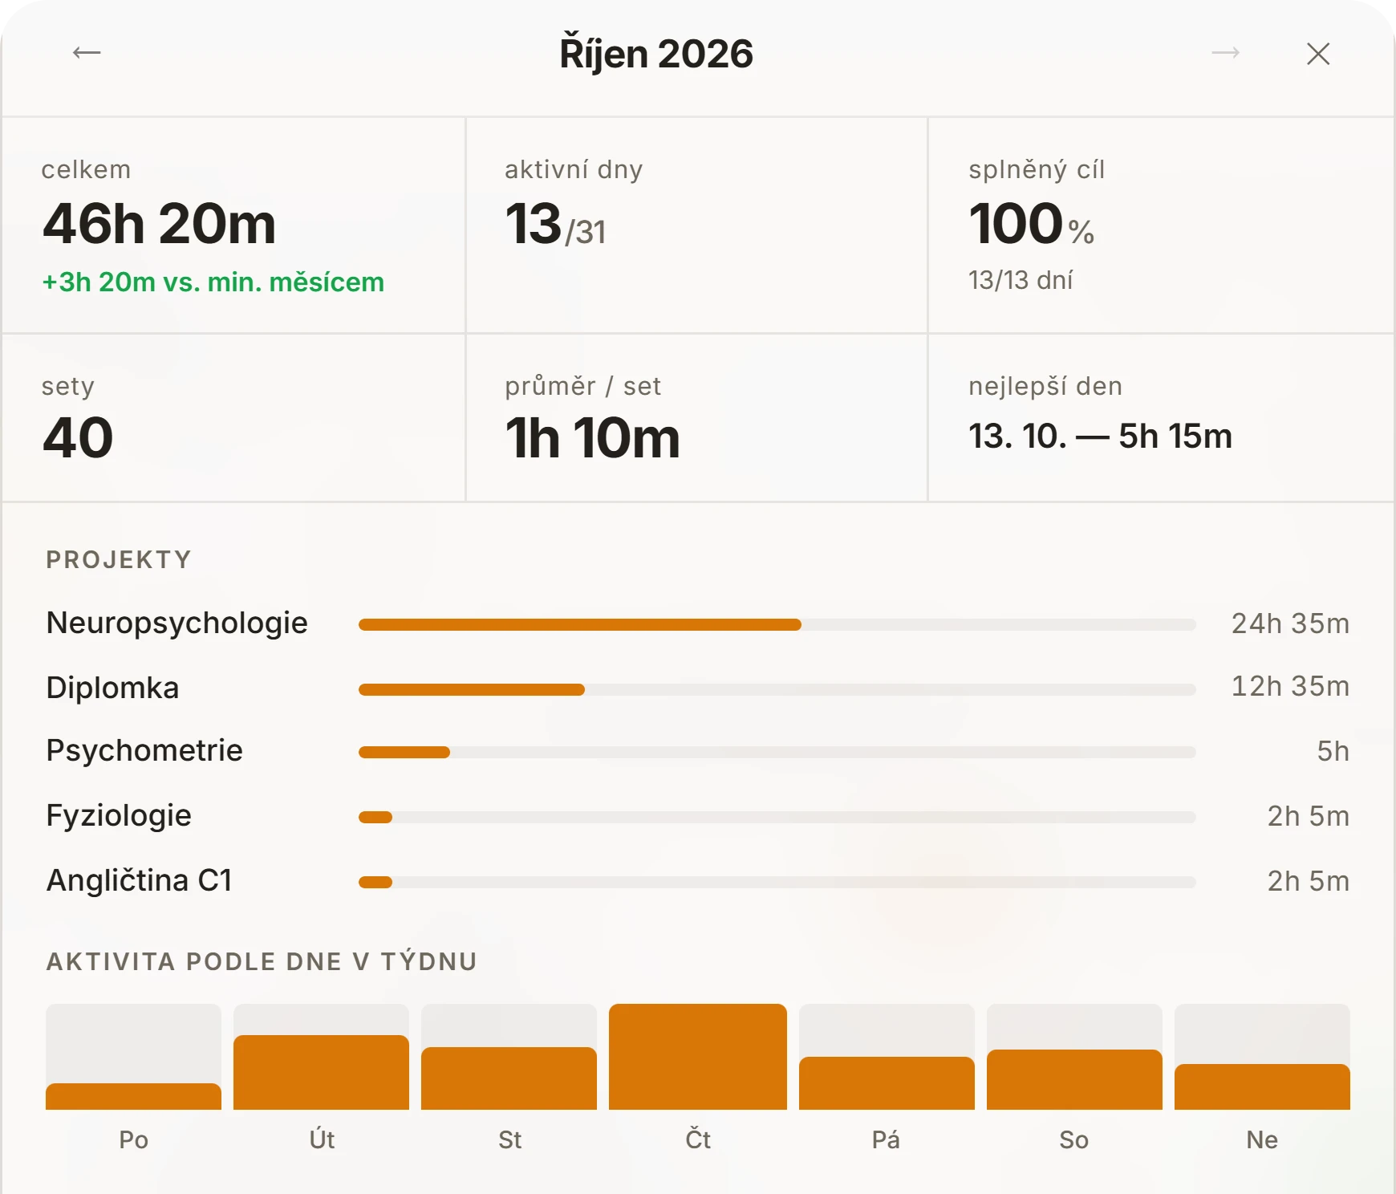Click the Angličtina C1 progress bar
The image size is (1396, 1194).
click(x=777, y=882)
